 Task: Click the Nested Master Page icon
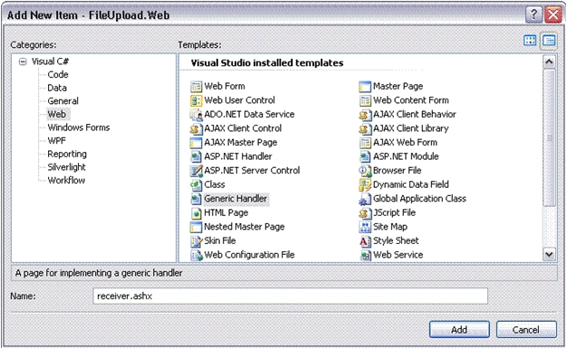coord(196,227)
